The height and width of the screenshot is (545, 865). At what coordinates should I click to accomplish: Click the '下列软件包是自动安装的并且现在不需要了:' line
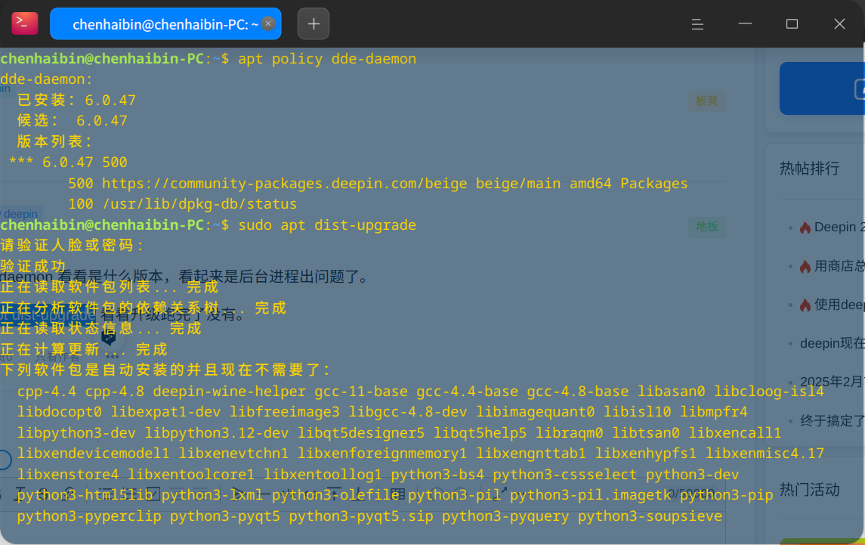tap(165, 370)
